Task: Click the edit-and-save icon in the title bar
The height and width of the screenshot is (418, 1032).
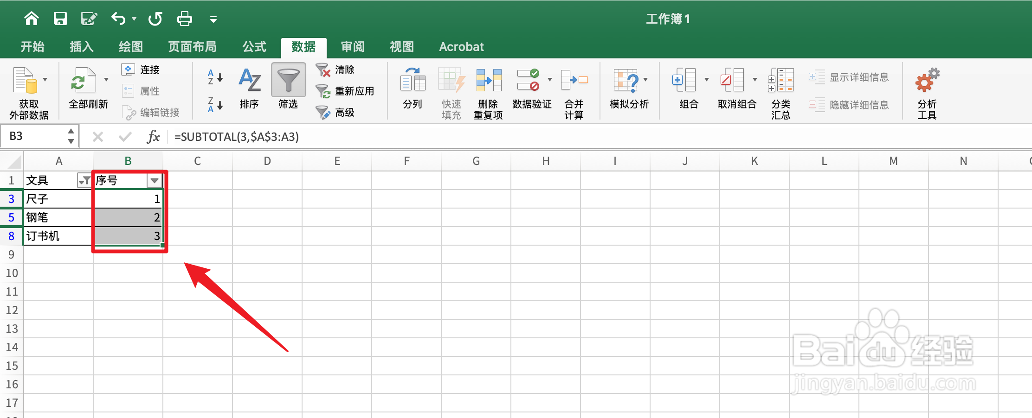Action: click(89, 19)
